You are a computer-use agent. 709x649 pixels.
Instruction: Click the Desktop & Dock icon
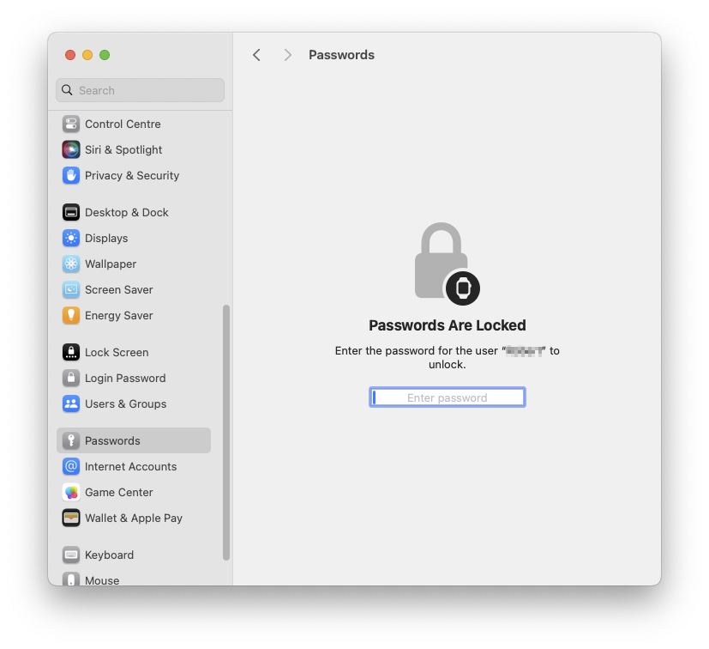click(x=71, y=212)
